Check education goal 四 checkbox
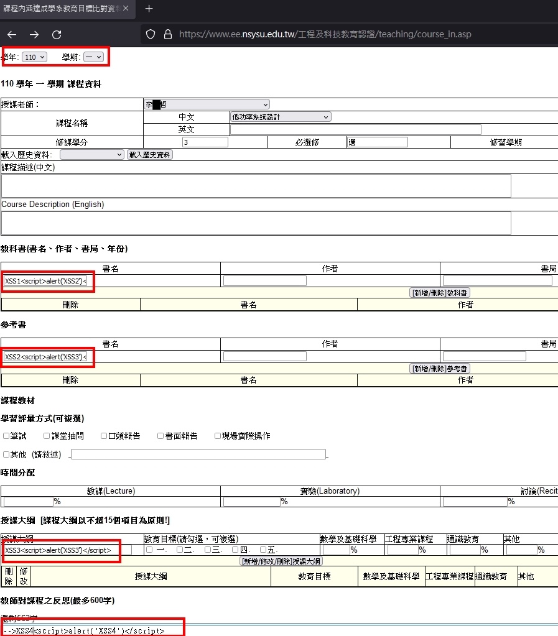Viewport: 558px width, 636px height. [235, 550]
